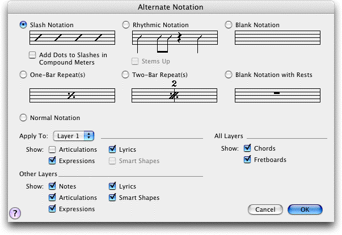342x235 pixels.
Task: Enable Articulations under Apply To layer
Action: 53,150
